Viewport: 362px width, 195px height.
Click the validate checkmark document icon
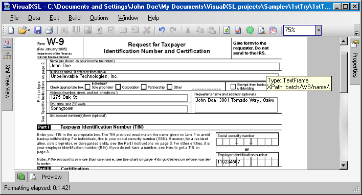(x=238, y=30)
